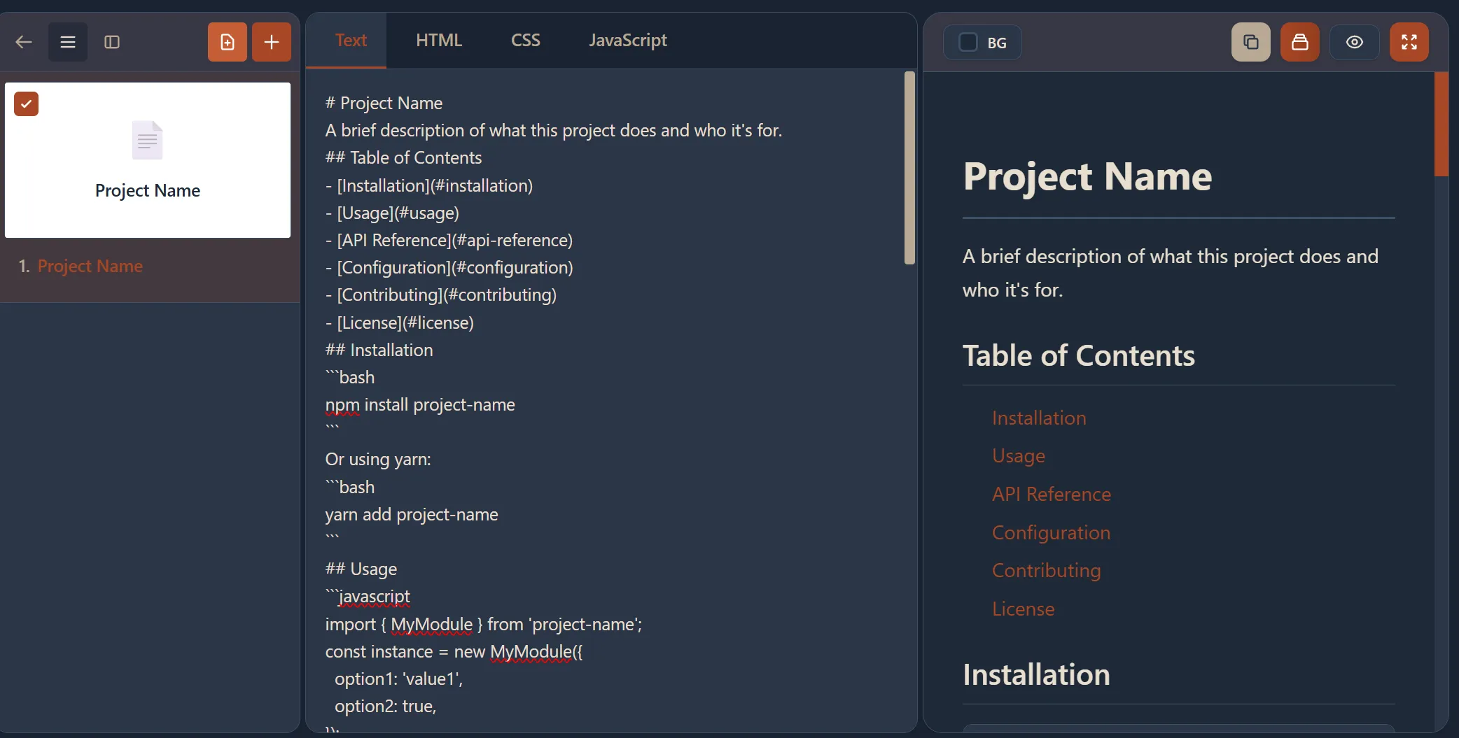Add a new item with plus icon
This screenshot has width=1459, height=738.
[272, 42]
